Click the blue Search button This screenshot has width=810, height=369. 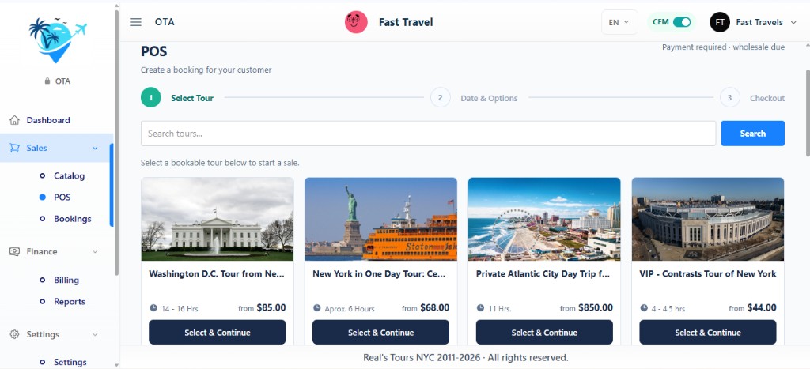(x=753, y=134)
